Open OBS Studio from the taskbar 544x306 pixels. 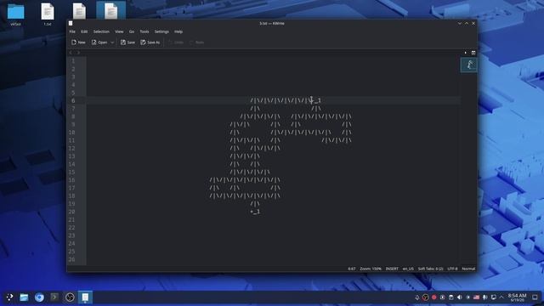pyautogui.click(x=70, y=297)
